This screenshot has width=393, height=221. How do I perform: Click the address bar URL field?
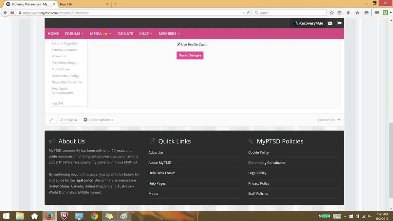(131, 13)
